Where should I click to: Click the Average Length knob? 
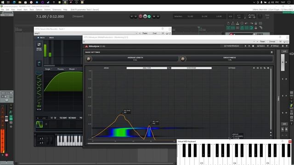[89, 59]
